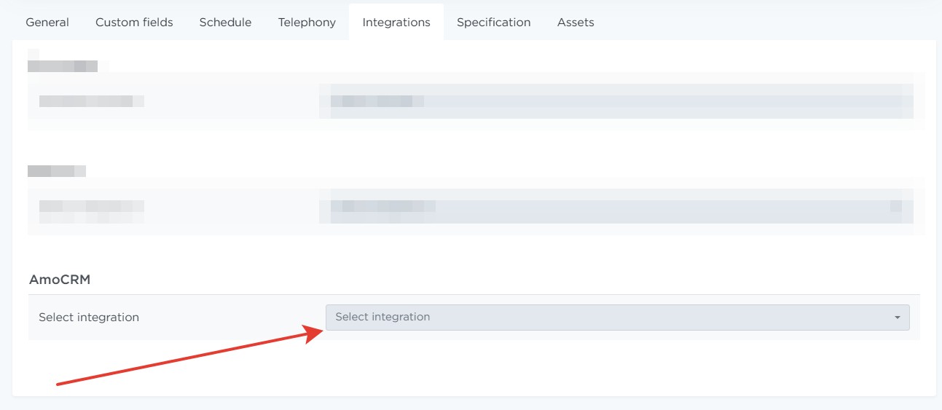The image size is (942, 410).
Task: Switch to the Specification tab
Action: (x=493, y=23)
